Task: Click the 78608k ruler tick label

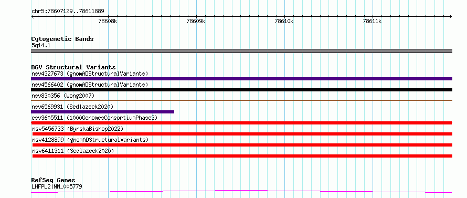Action: (x=108, y=21)
